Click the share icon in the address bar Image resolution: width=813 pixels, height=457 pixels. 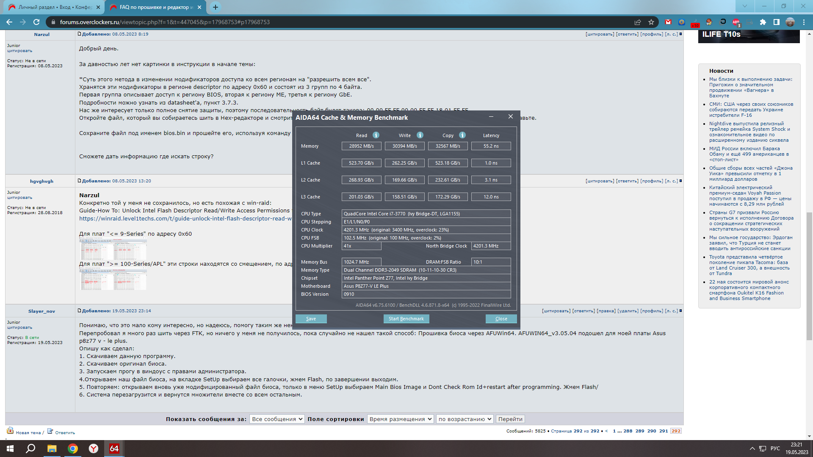click(638, 22)
